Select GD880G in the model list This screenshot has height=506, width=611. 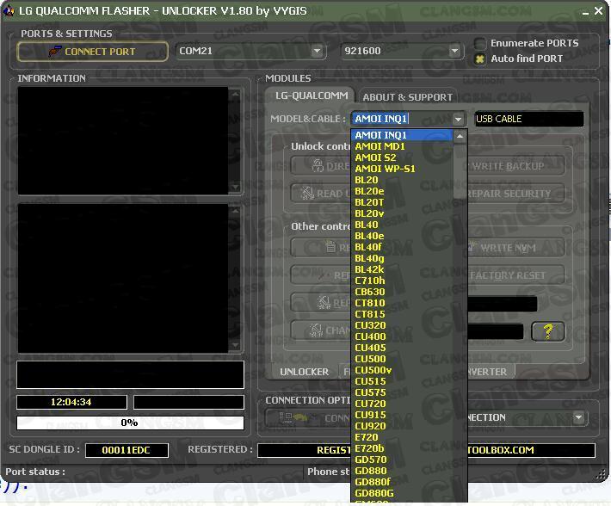pos(402,493)
